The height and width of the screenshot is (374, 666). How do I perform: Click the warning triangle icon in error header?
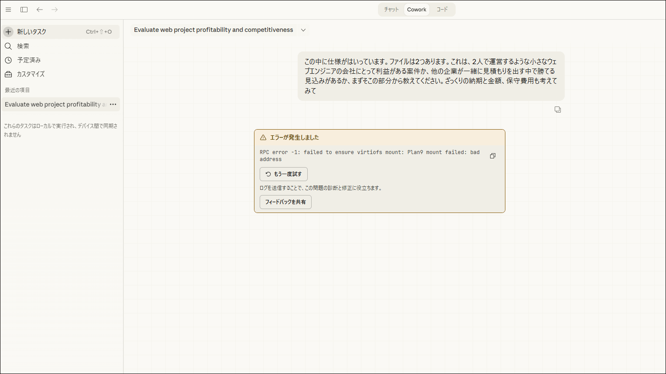click(263, 137)
